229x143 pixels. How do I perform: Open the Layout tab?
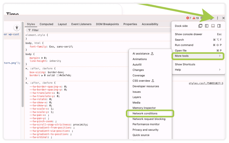click(62, 24)
